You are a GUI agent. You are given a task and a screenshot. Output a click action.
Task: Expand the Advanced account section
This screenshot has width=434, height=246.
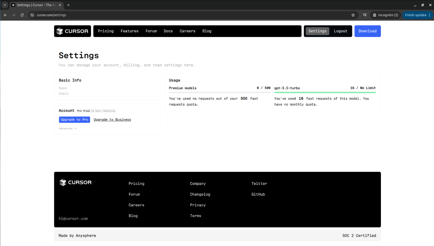[x=68, y=128]
